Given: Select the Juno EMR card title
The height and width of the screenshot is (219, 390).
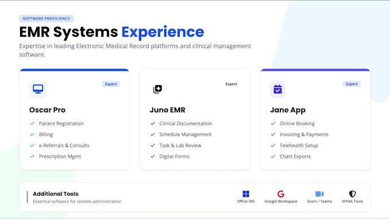Looking at the screenshot, I should click(x=167, y=110).
